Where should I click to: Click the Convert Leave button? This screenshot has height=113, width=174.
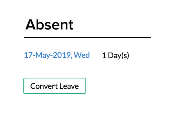click(55, 86)
